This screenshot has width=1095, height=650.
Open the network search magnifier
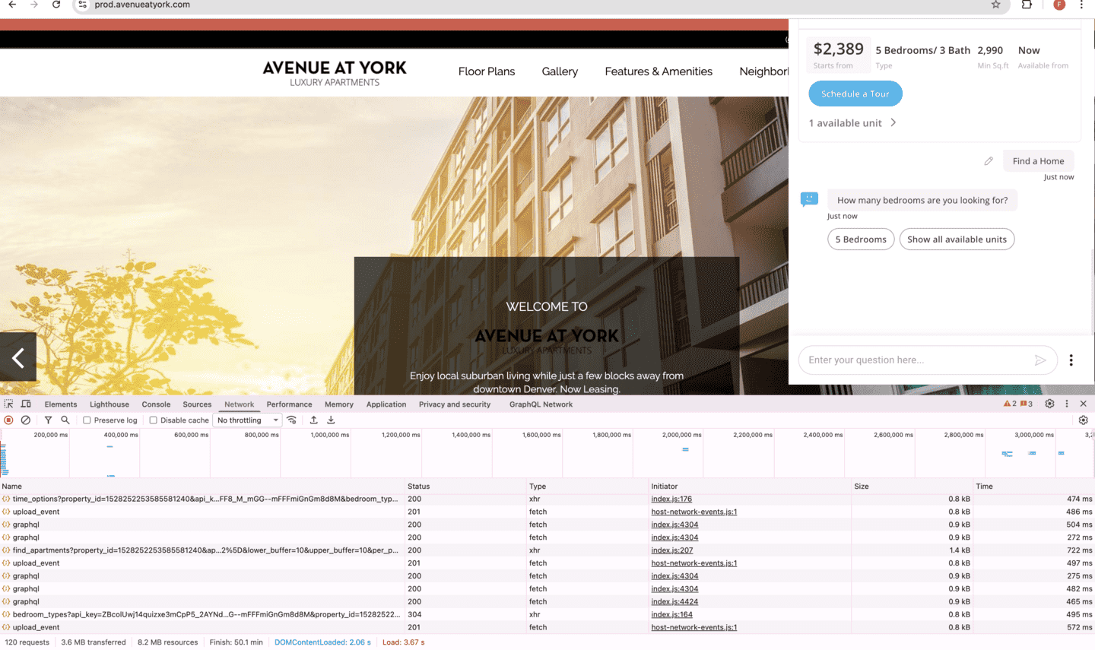(65, 420)
